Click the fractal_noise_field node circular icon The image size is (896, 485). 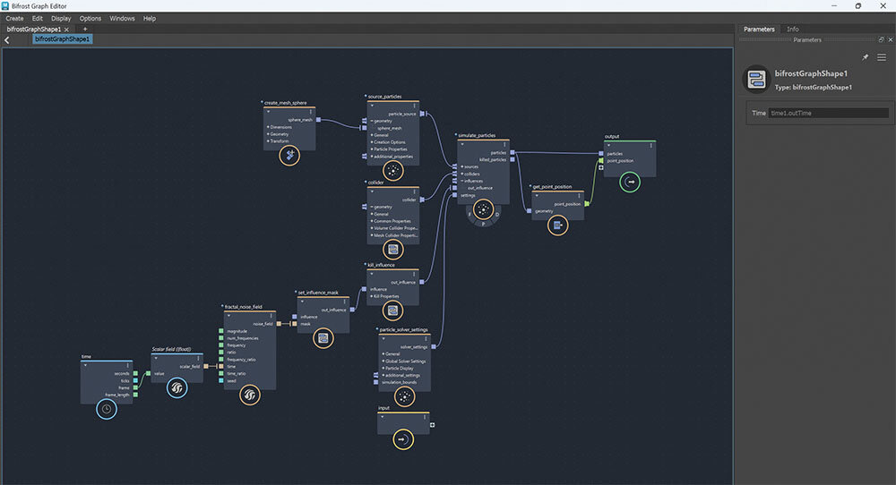point(250,395)
